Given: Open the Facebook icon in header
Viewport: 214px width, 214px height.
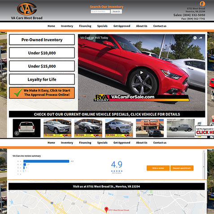Looking at the screenshot, I should tap(202, 4).
